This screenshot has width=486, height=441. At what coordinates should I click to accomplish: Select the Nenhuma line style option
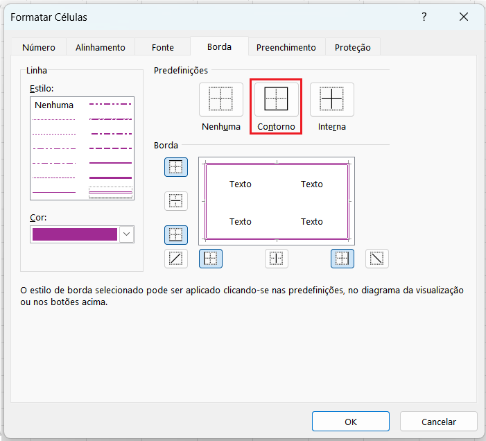(54, 105)
